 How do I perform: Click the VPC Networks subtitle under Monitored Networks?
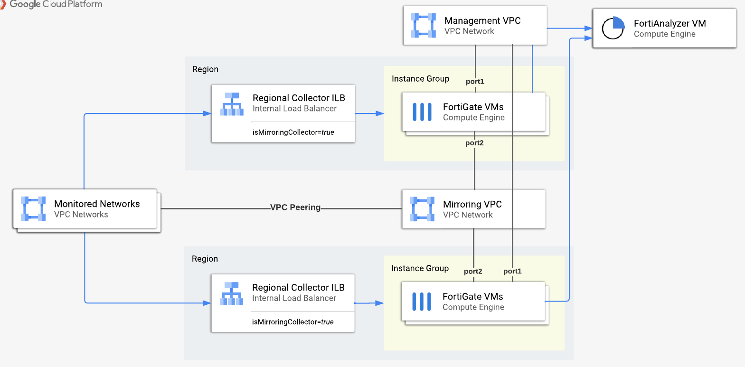click(81, 215)
